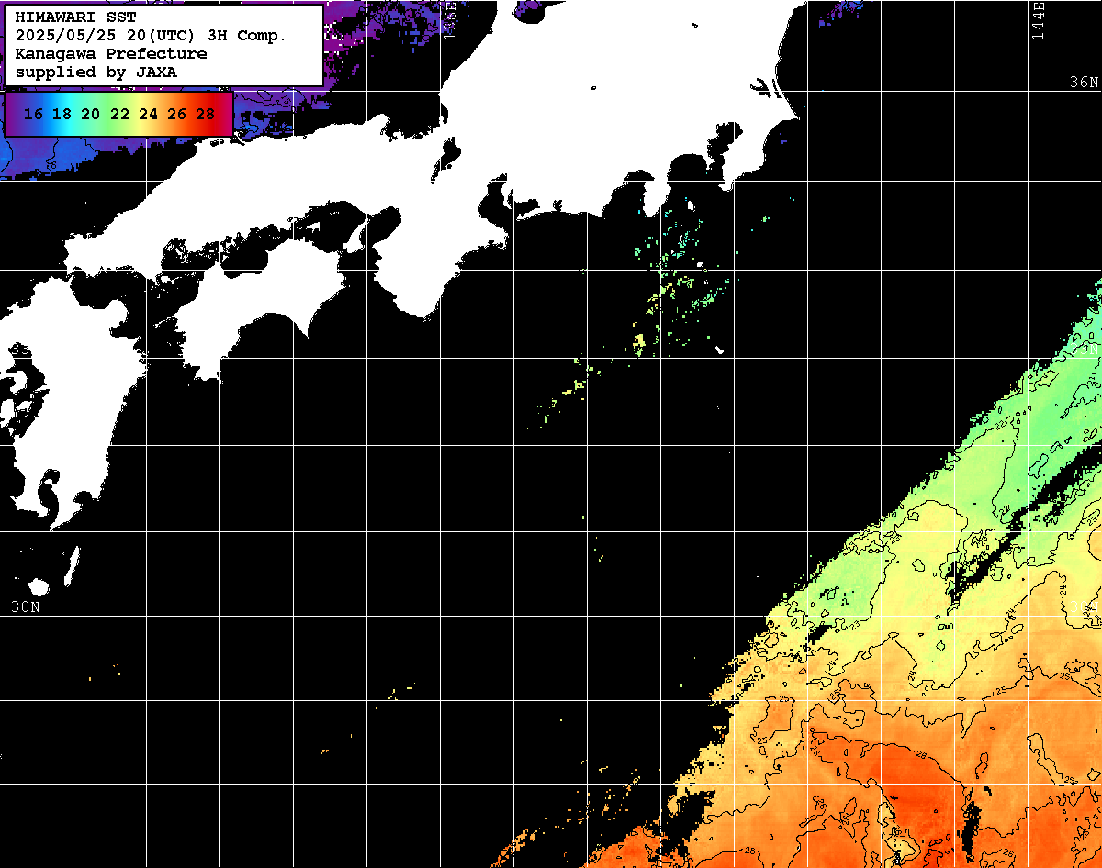
Task: Pick the 18 value on temperature color scale
Action: click(x=62, y=114)
